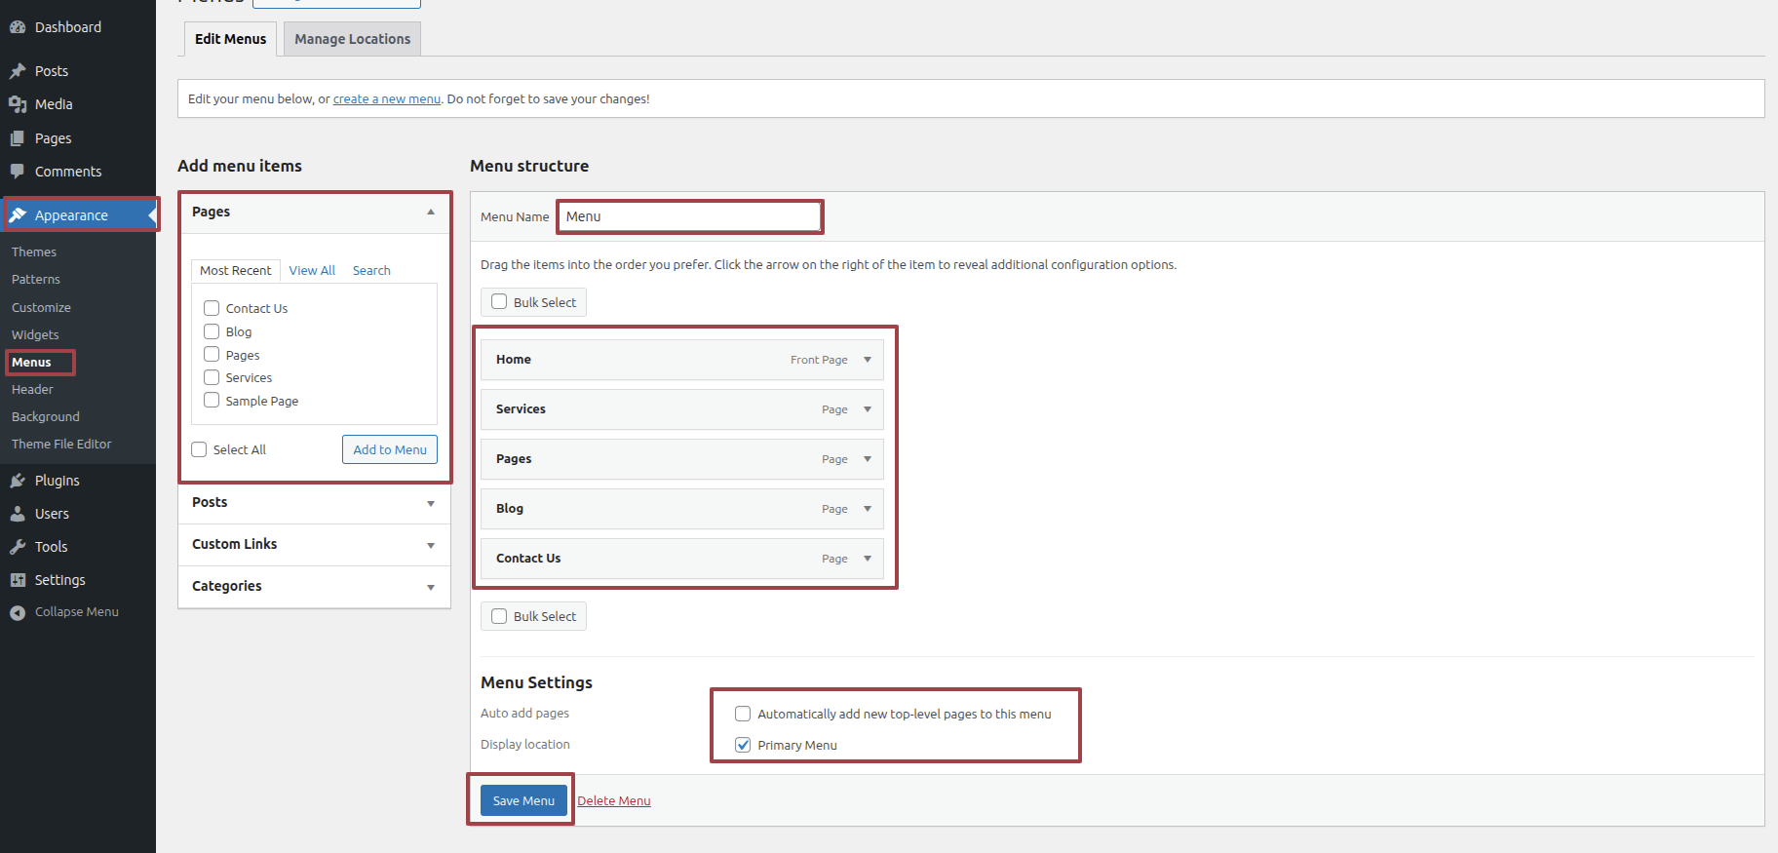Enable automatically add new top-level pages
Viewport: 1778px width, 853px height.
(743, 714)
